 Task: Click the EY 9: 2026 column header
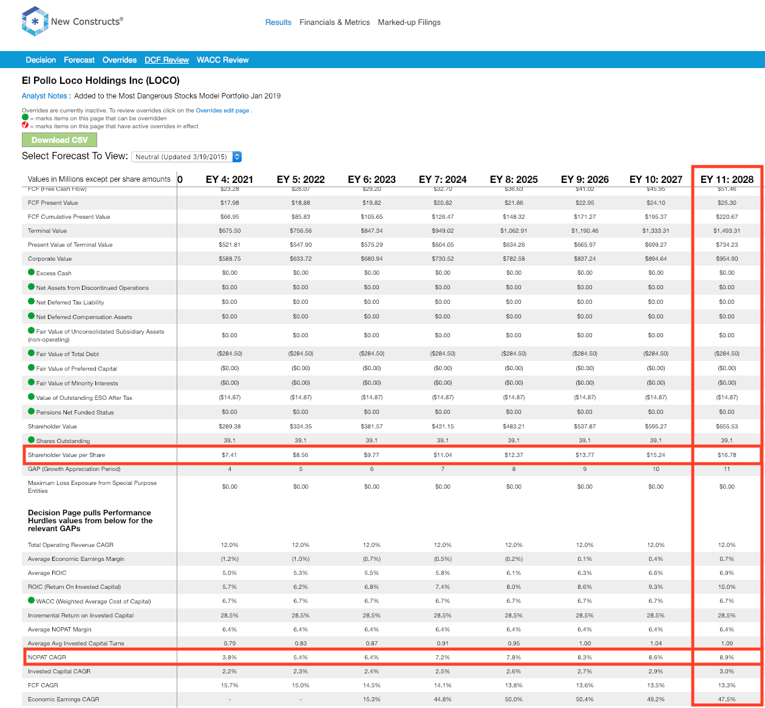[x=585, y=179]
